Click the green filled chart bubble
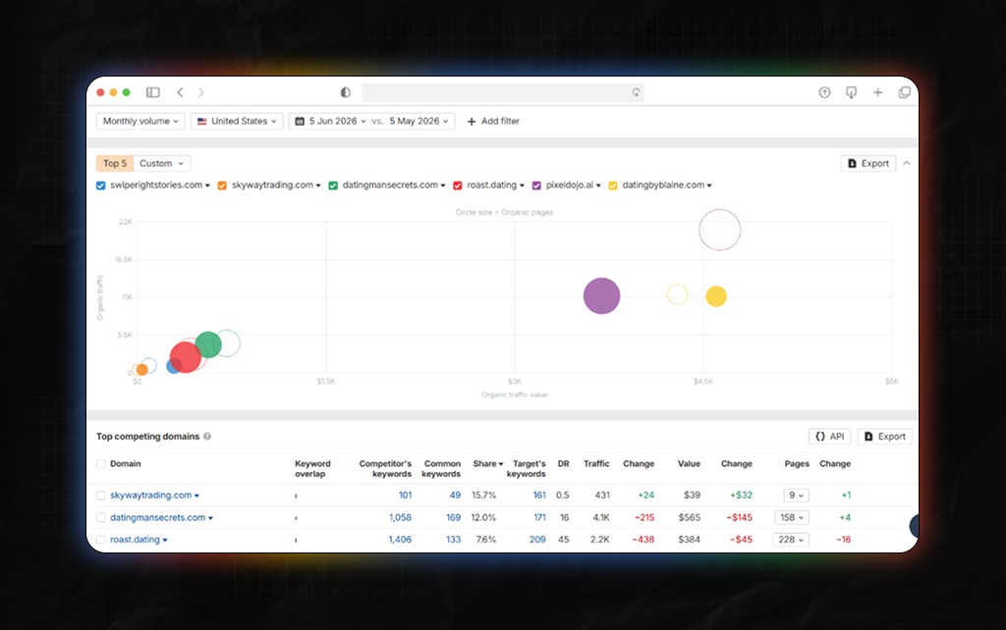 point(208,344)
